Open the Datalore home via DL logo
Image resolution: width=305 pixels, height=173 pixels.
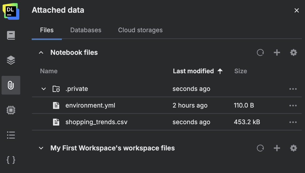(11, 10)
